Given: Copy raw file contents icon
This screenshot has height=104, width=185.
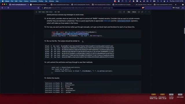Looking at the screenshot, I should (142, 12).
